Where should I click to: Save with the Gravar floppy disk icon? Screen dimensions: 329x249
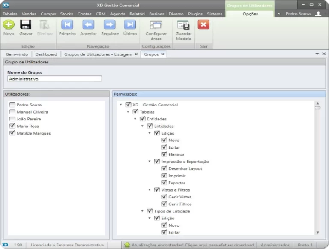pos(26,25)
